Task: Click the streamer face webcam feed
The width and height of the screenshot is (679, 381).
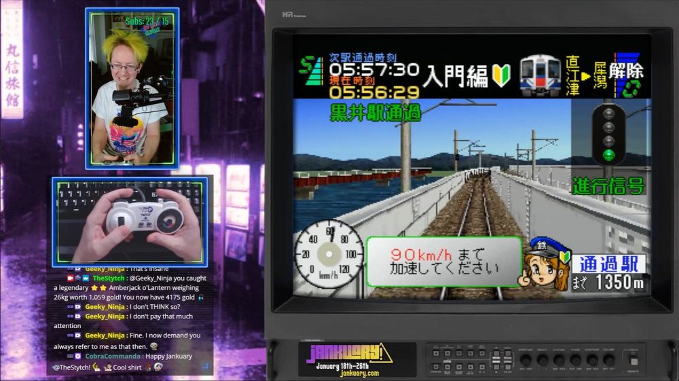Action: [x=132, y=88]
